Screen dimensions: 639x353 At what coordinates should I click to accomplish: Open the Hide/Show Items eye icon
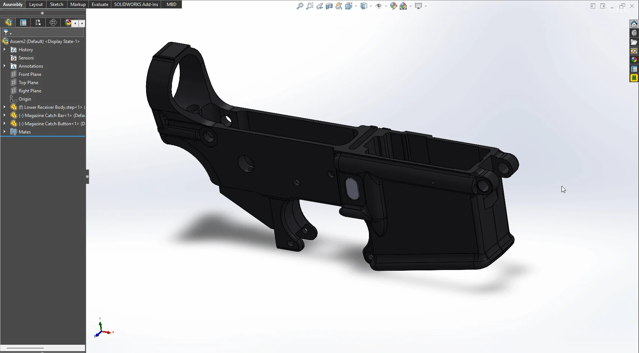coord(379,6)
